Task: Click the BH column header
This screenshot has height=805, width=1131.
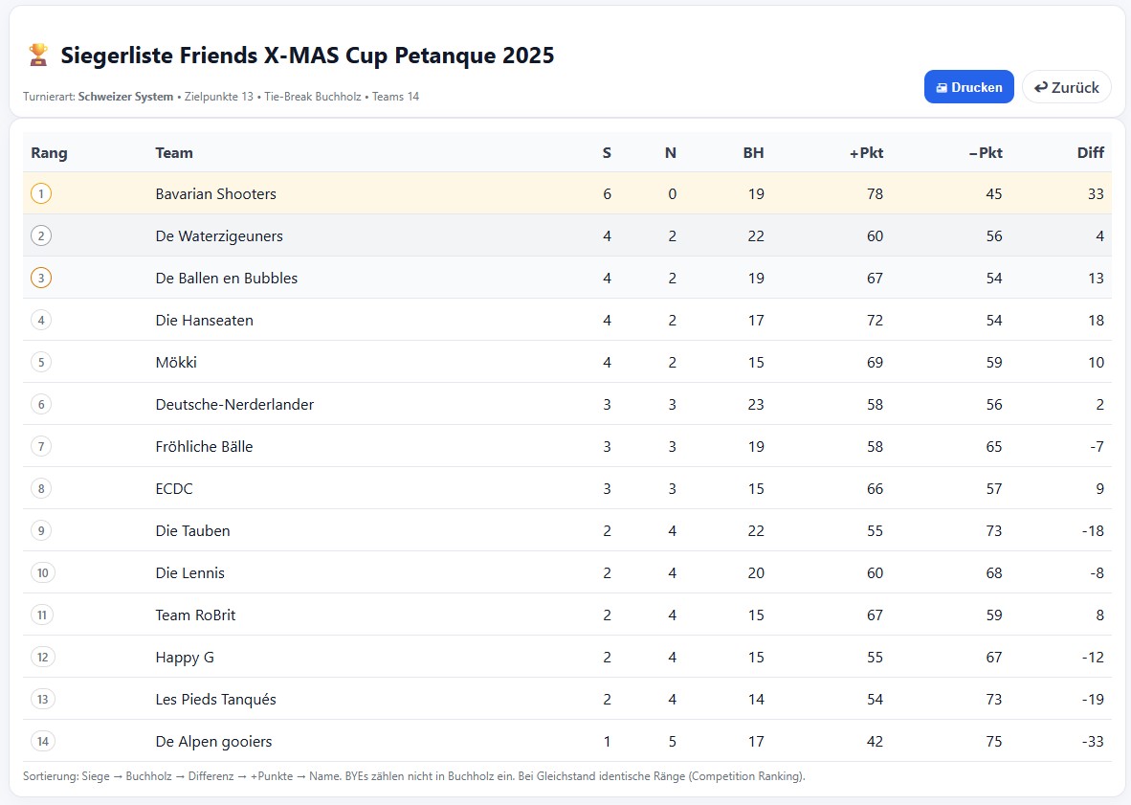Action: click(753, 153)
